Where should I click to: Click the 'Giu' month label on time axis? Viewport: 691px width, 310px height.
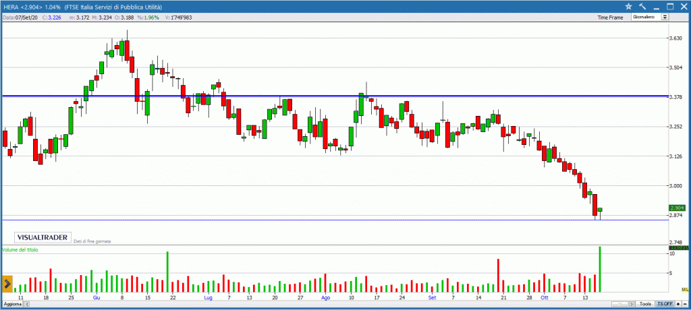tap(96, 298)
